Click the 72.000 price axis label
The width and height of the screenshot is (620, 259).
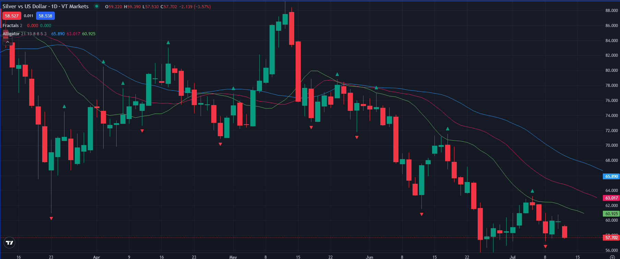(x=612, y=131)
